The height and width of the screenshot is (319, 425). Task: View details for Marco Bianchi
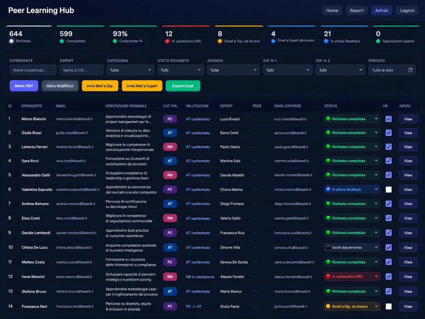pyautogui.click(x=408, y=119)
